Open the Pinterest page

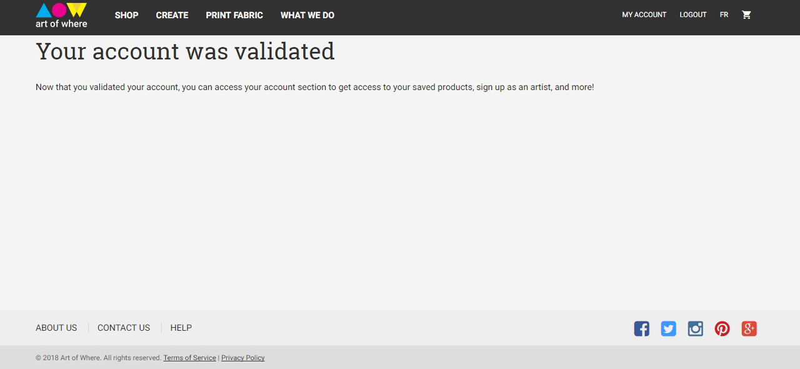pos(722,328)
